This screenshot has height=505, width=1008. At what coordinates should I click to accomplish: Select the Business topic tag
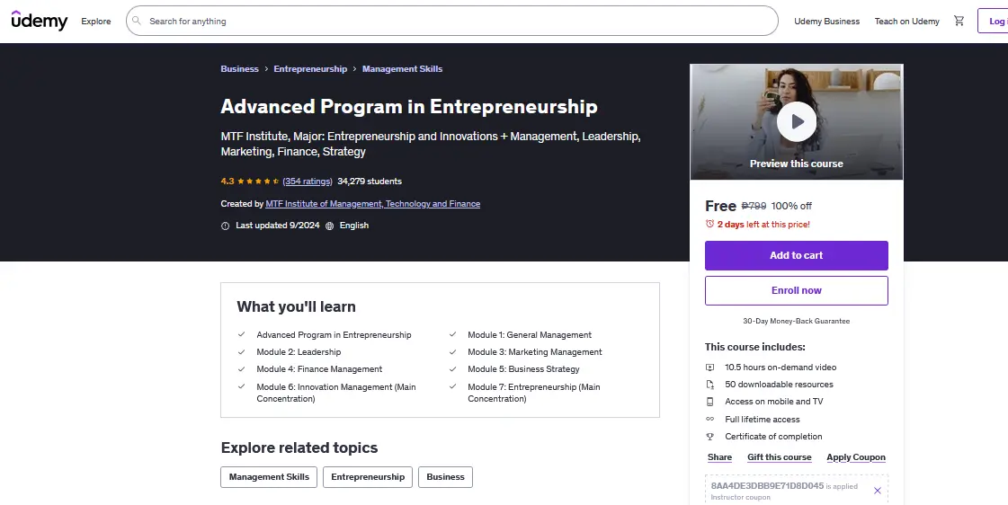pos(445,477)
